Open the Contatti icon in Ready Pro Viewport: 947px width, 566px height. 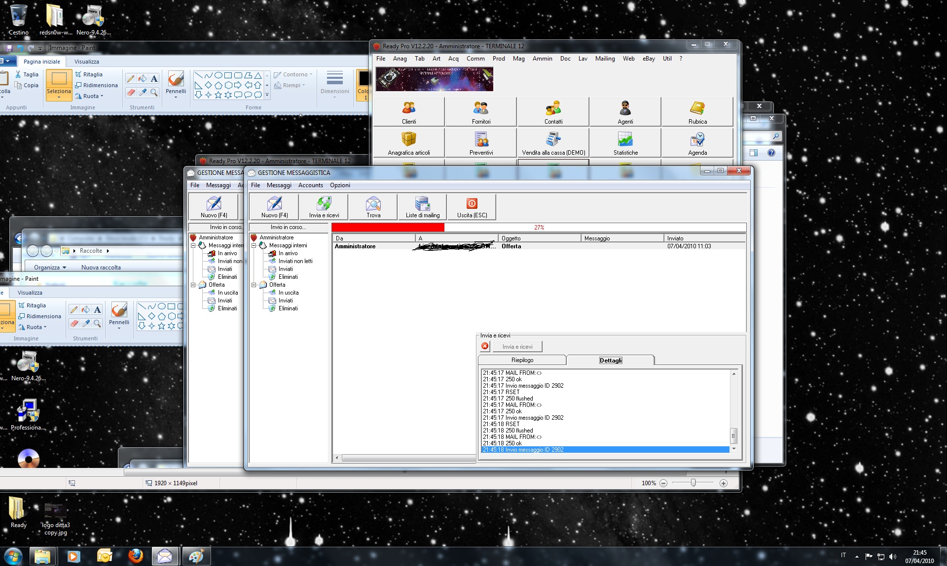pos(553,112)
